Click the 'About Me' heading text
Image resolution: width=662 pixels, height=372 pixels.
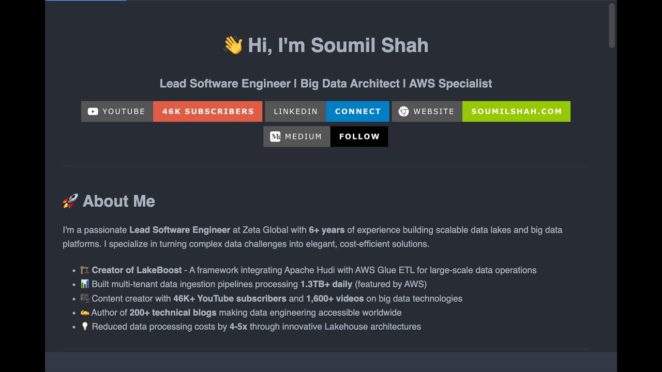click(x=119, y=201)
